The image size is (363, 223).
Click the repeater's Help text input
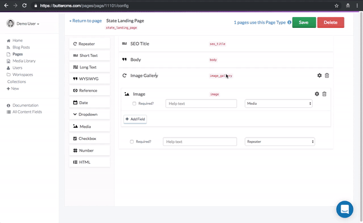(200, 142)
